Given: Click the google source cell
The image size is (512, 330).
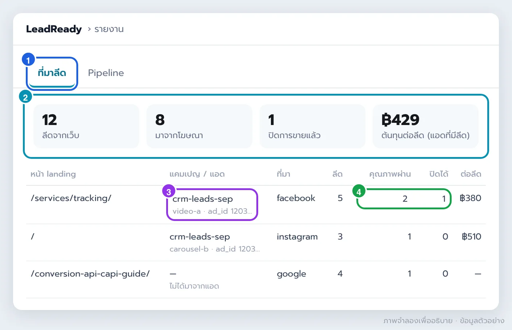Looking at the screenshot, I should (291, 274).
